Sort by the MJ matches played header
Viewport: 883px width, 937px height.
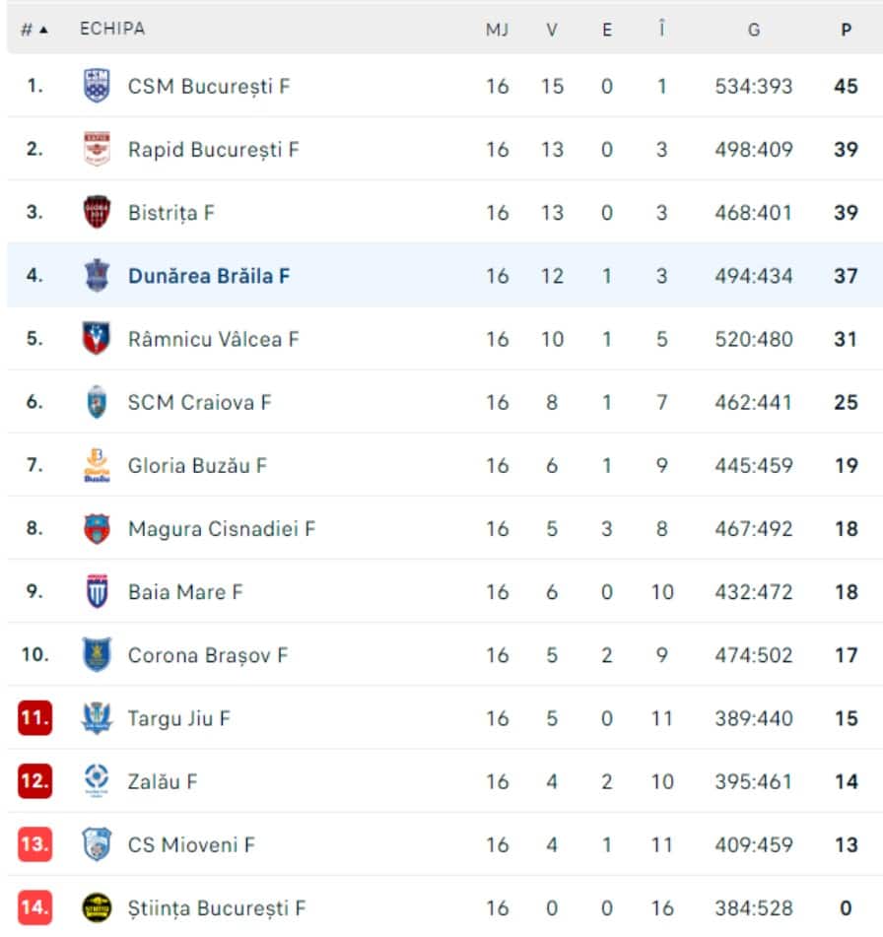(x=497, y=30)
